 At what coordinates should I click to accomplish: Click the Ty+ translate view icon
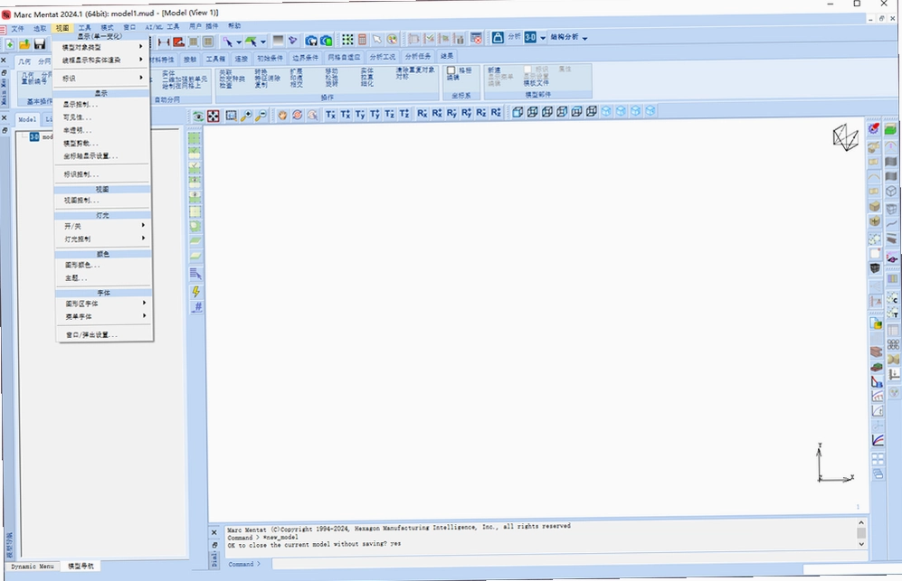pyautogui.click(x=375, y=114)
